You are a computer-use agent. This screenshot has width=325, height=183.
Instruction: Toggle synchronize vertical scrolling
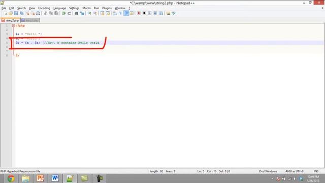click(x=102, y=13)
